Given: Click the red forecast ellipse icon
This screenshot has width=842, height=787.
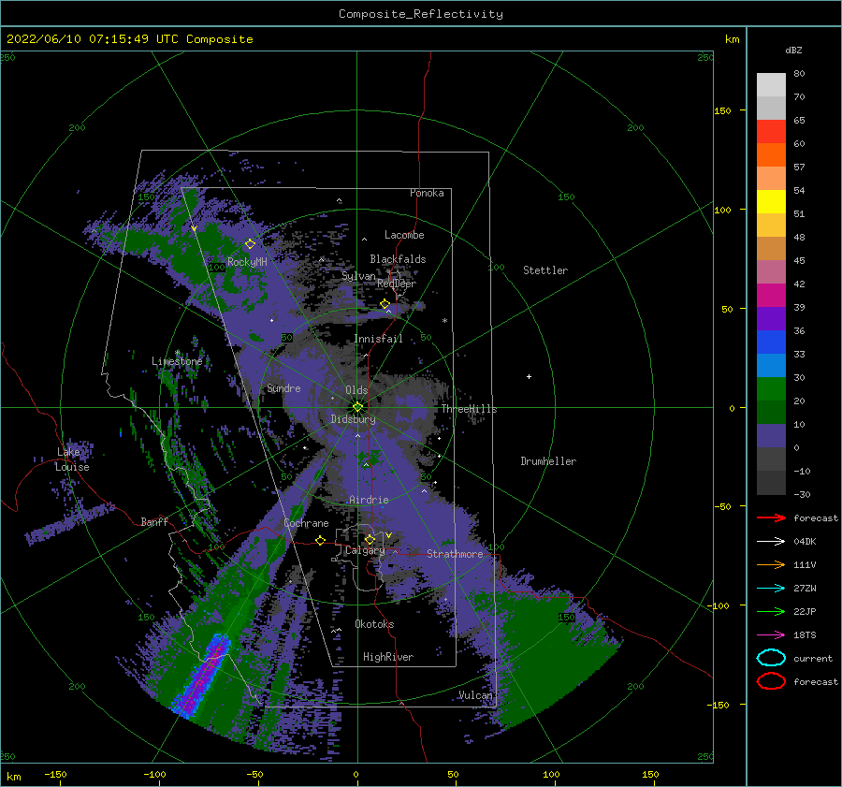Looking at the screenshot, I should click(x=771, y=681).
